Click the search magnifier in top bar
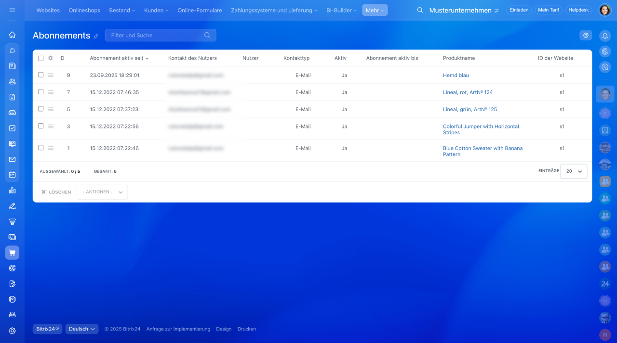Screen dimensions: 617x343 pyautogui.click(x=420, y=10)
